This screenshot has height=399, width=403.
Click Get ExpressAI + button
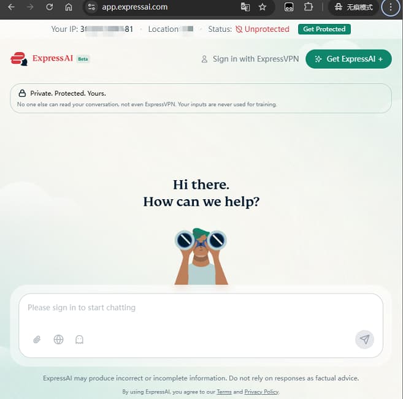(x=348, y=59)
